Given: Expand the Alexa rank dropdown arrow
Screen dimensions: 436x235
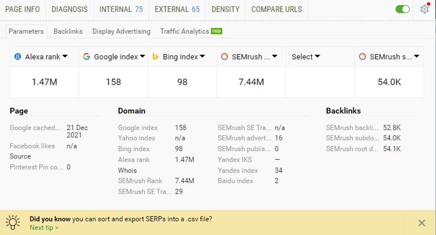Looking at the screenshot, I should (x=65, y=56).
